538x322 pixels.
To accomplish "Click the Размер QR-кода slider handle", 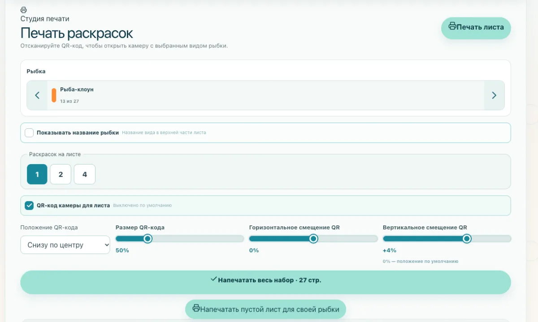I will tap(148, 239).
